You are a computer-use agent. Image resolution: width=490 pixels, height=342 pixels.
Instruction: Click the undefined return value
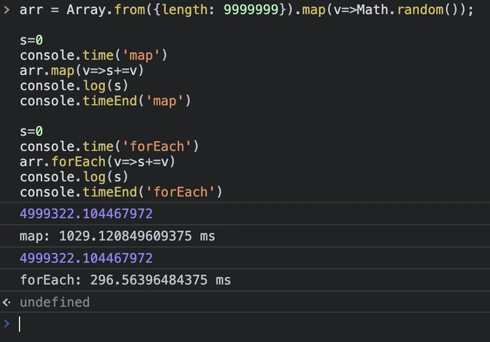(55, 303)
